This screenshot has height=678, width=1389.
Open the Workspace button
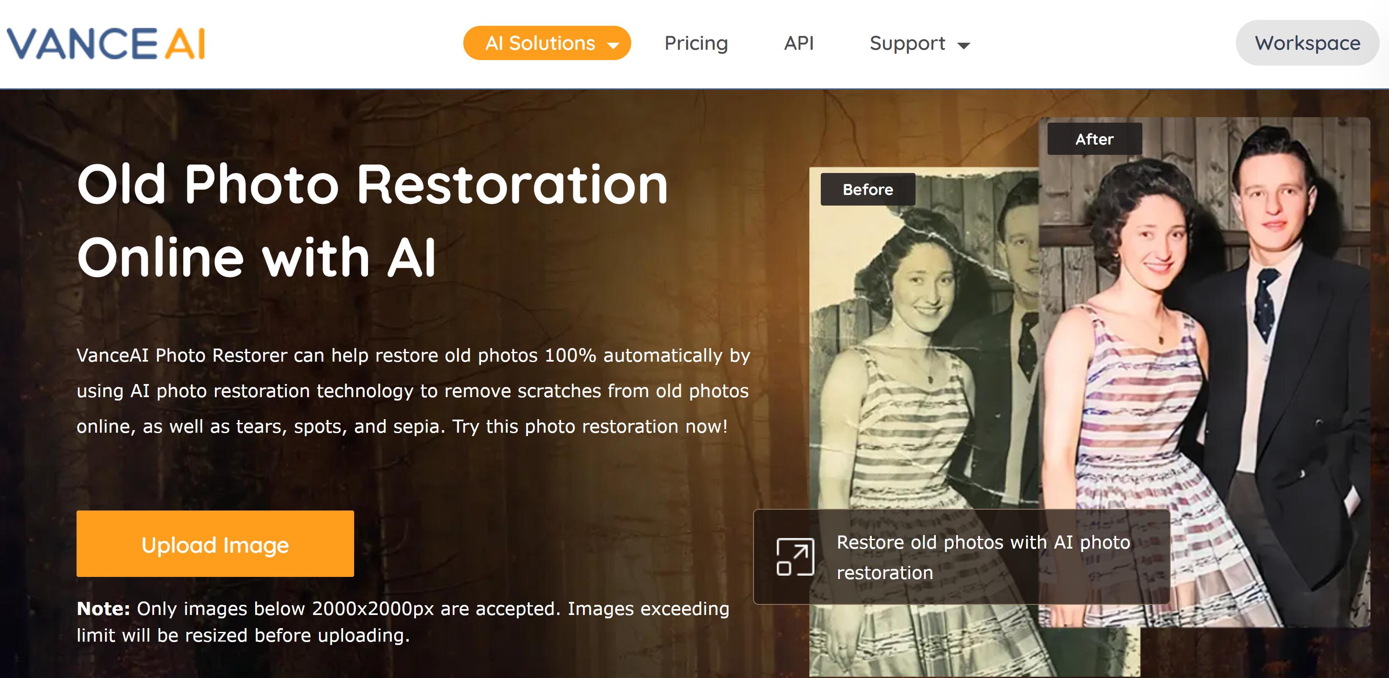click(x=1307, y=43)
